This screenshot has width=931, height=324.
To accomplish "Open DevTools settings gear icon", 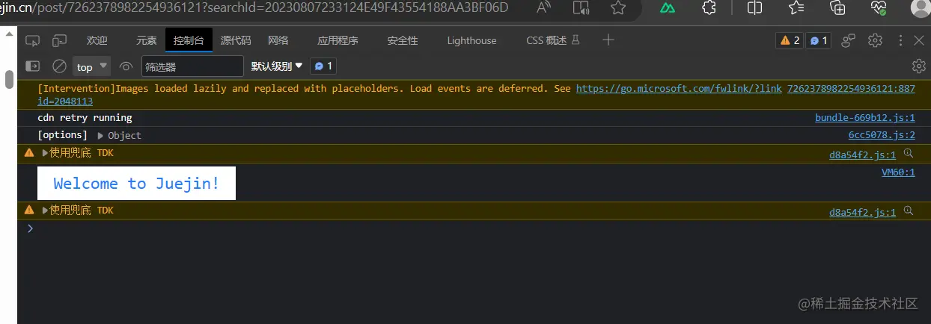I will [x=875, y=40].
